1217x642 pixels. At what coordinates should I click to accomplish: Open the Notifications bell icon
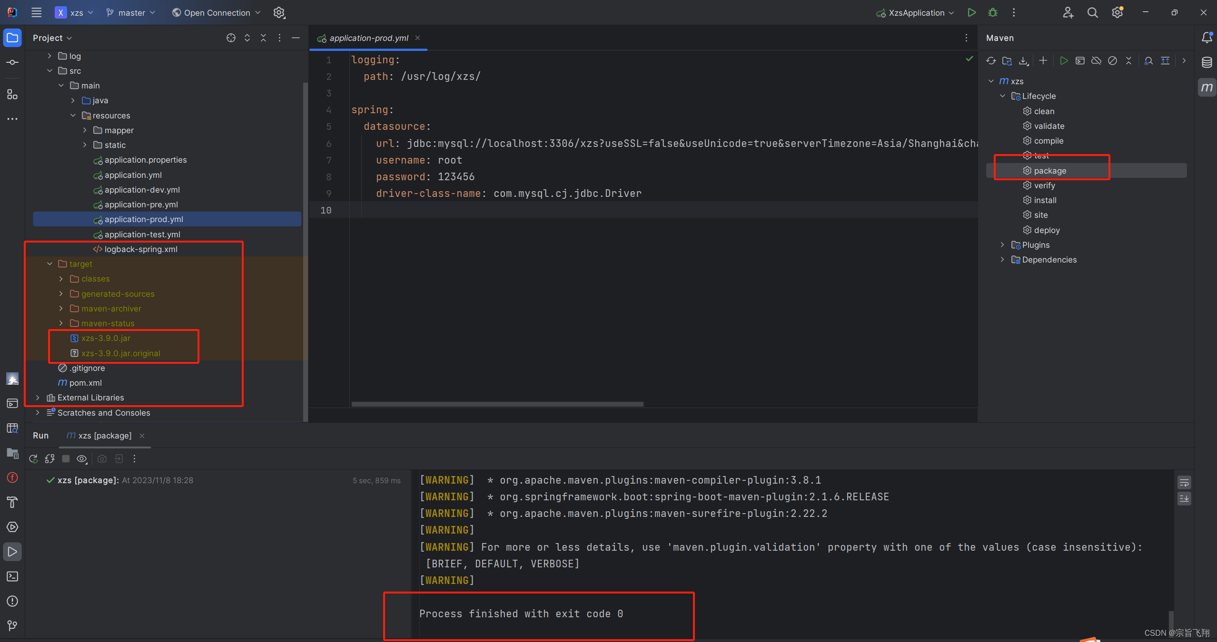click(1207, 38)
